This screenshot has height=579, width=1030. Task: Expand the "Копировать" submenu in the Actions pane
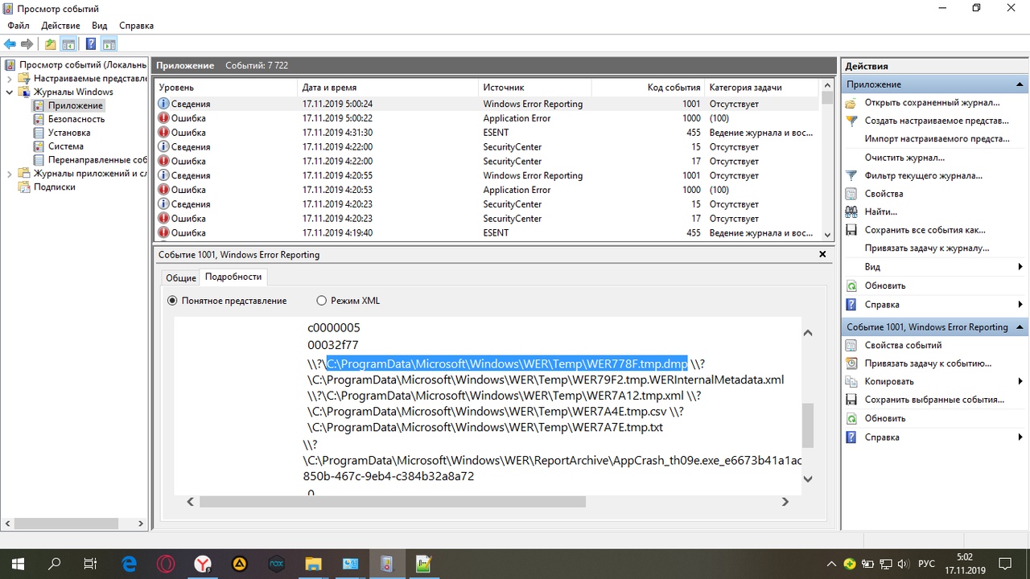pyautogui.click(x=1020, y=382)
